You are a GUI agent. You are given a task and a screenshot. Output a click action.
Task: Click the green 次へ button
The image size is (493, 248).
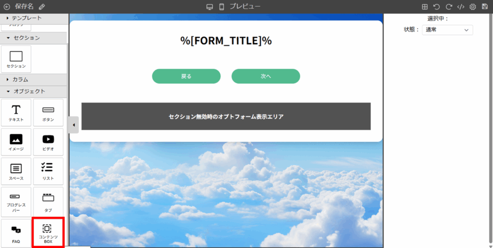coord(266,76)
